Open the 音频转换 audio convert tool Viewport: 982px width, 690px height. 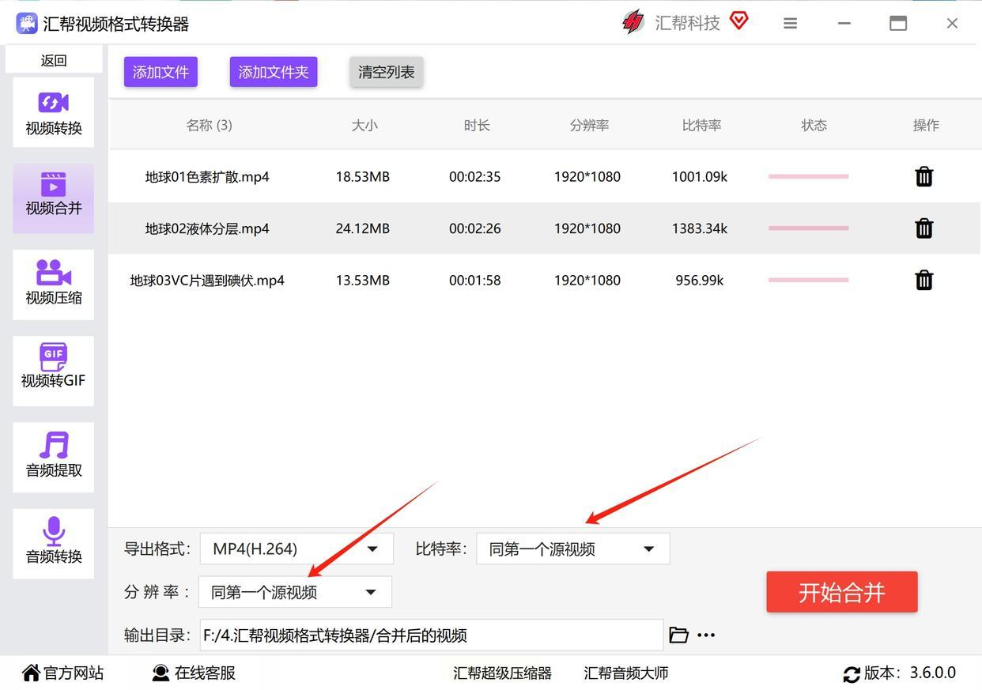[53, 542]
